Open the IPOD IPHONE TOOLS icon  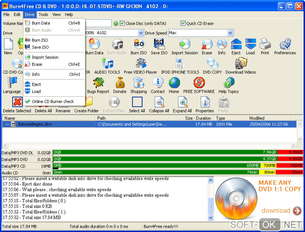[180, 64]
